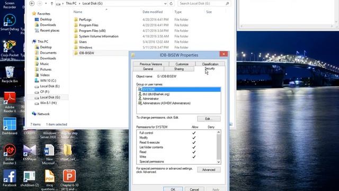Select the Program Files folder icon

coord(76,25)
